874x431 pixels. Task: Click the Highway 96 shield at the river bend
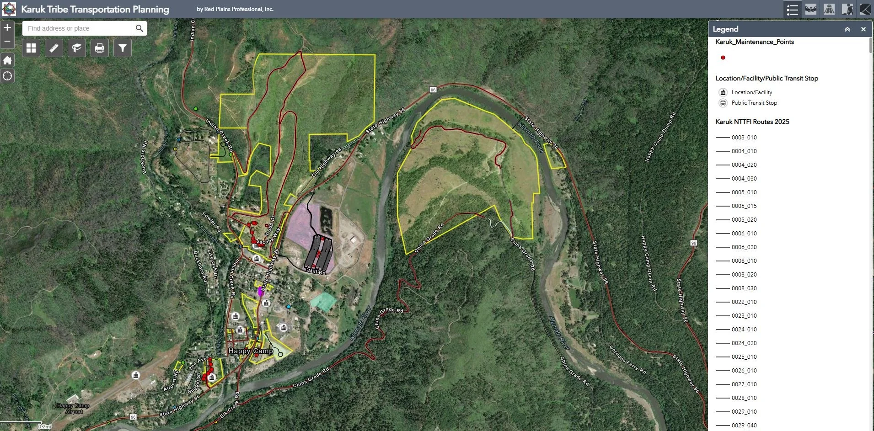coord(433,90)
